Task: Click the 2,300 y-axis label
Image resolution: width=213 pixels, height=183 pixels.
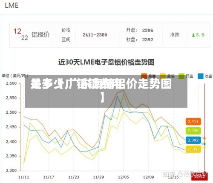Action: coord(12,170)
